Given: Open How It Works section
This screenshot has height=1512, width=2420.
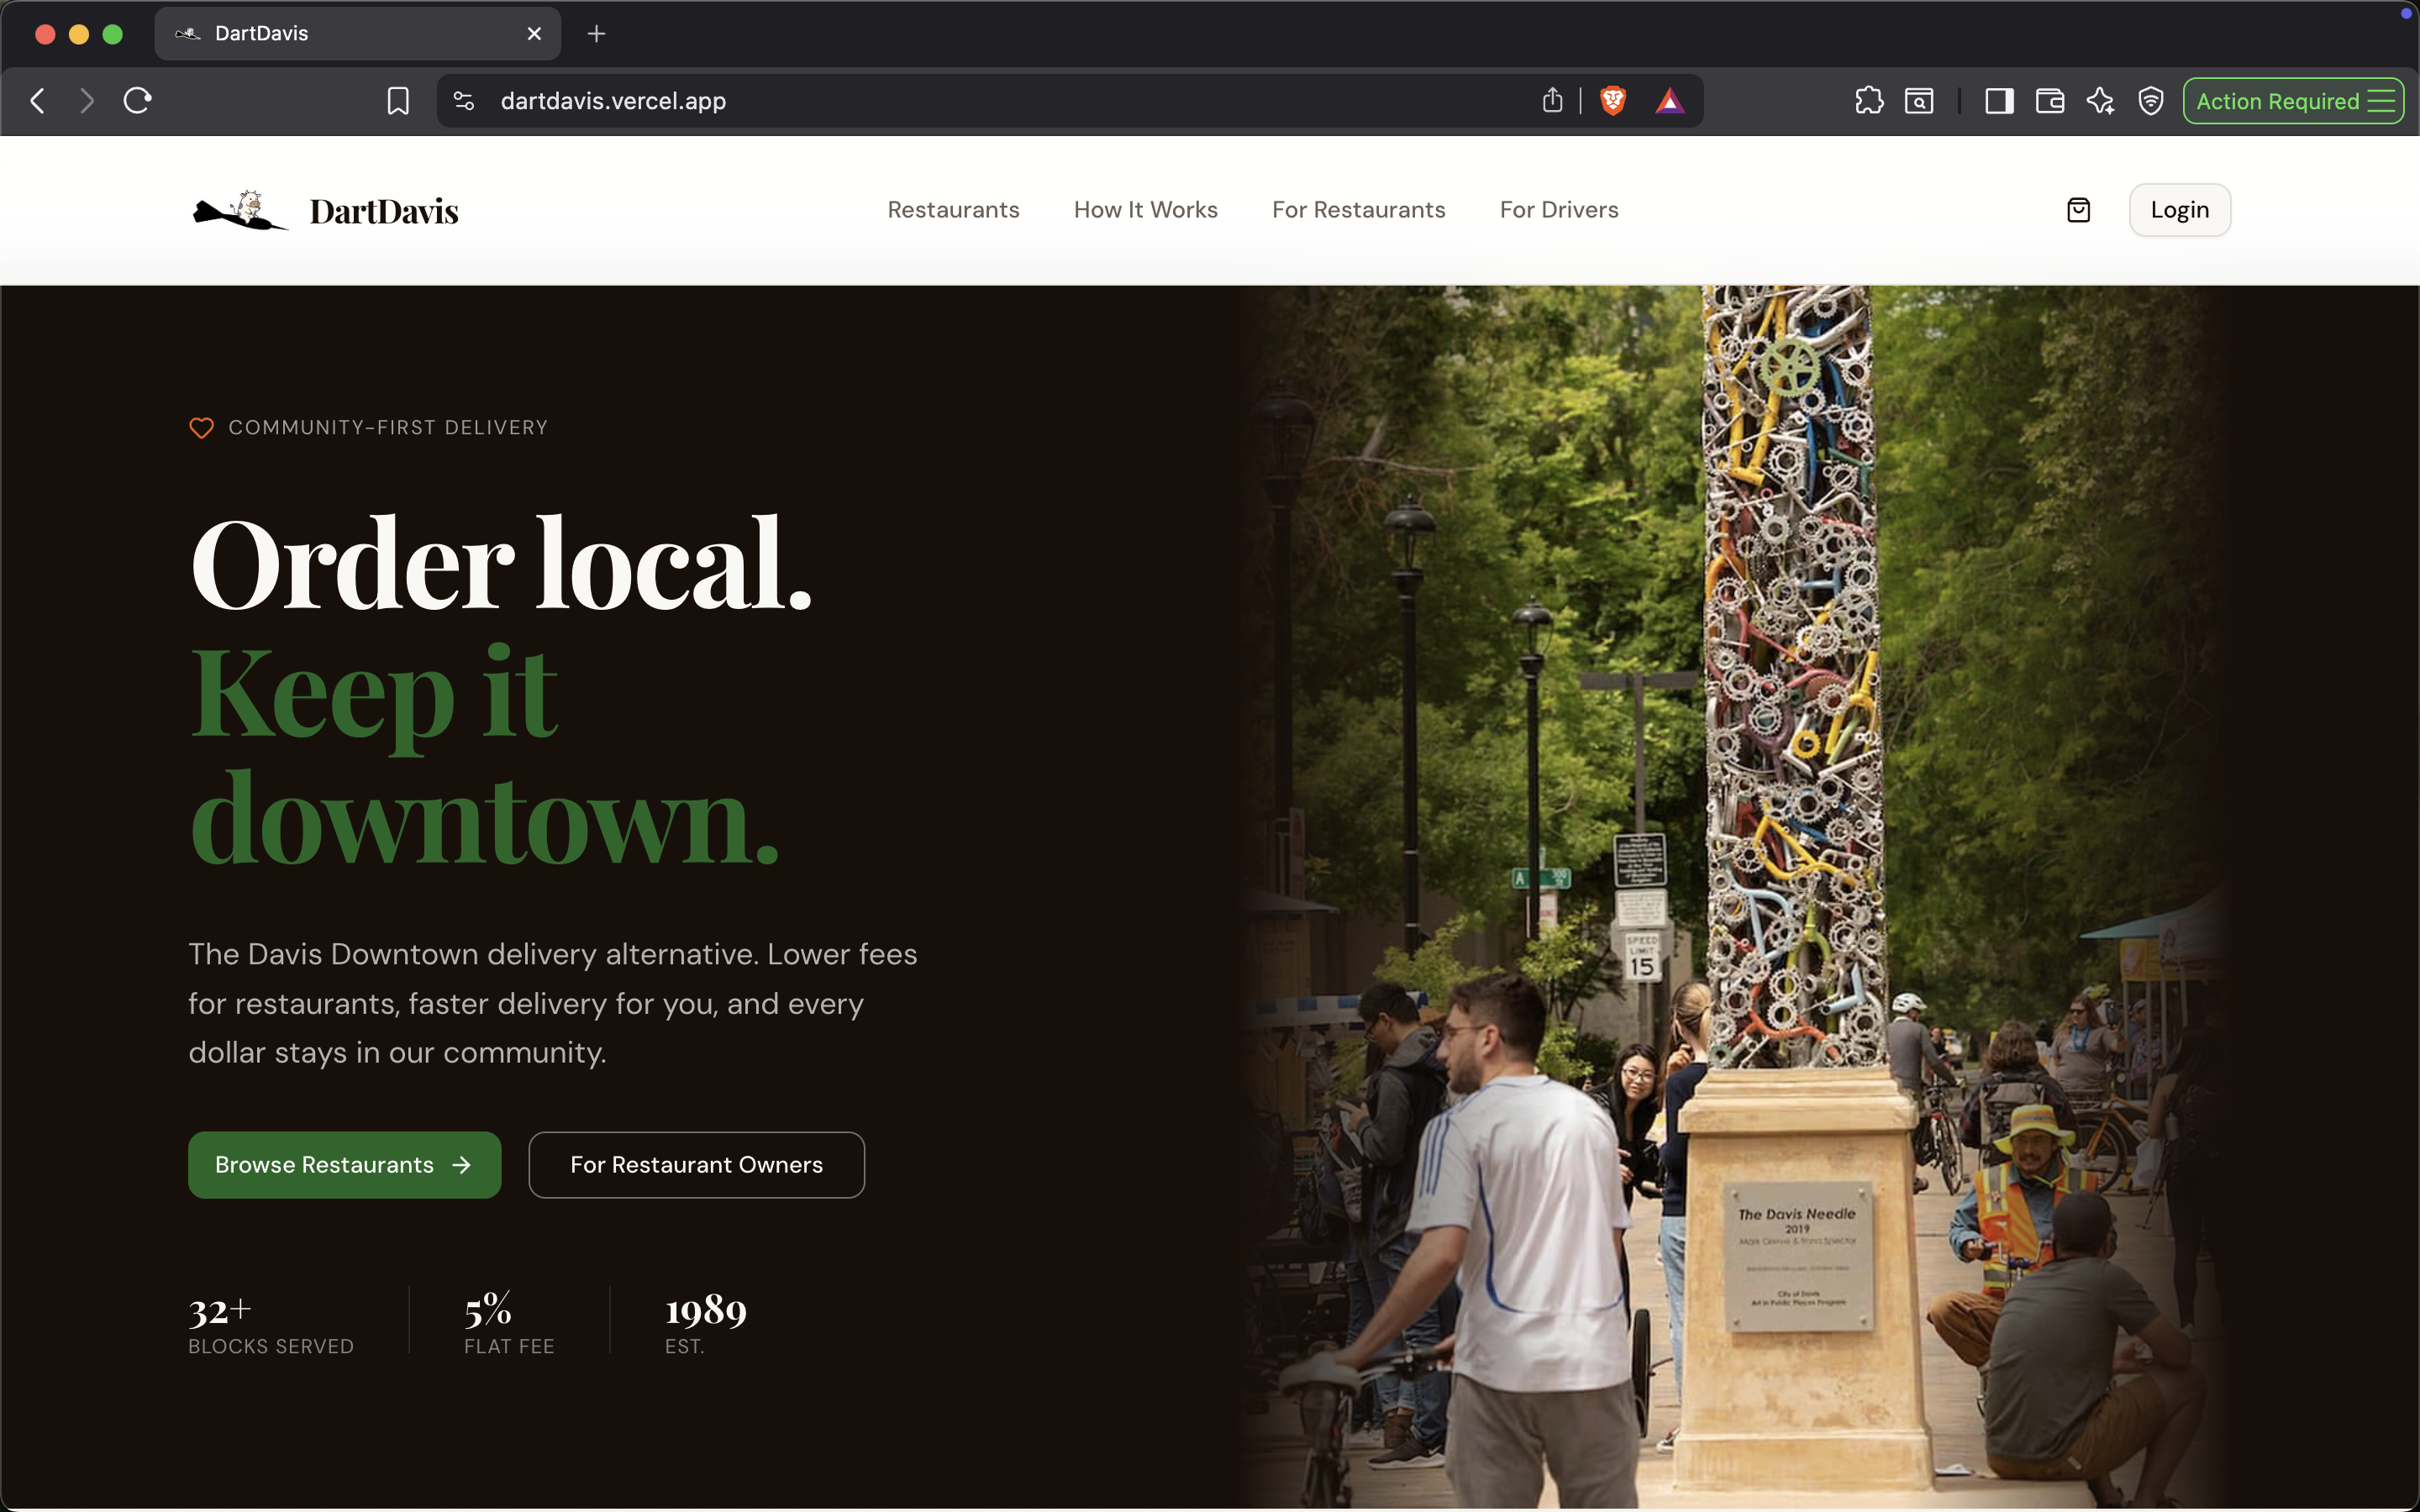Looking at the screenshot, I should coord(1145,210).
